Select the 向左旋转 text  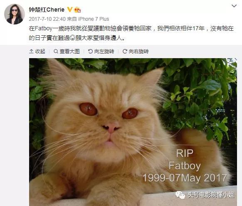[104, 51]
